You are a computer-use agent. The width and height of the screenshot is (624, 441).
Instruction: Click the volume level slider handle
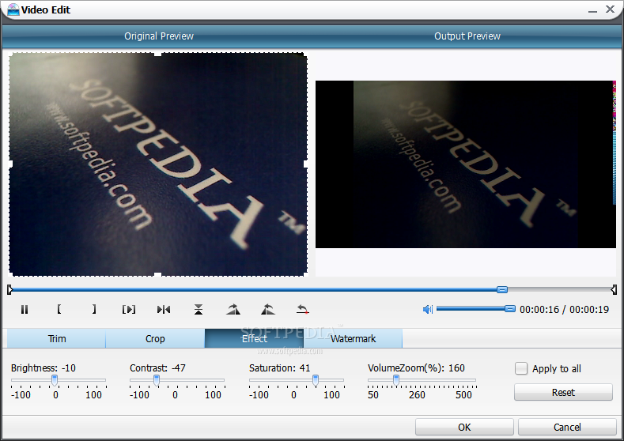point(510,308)
